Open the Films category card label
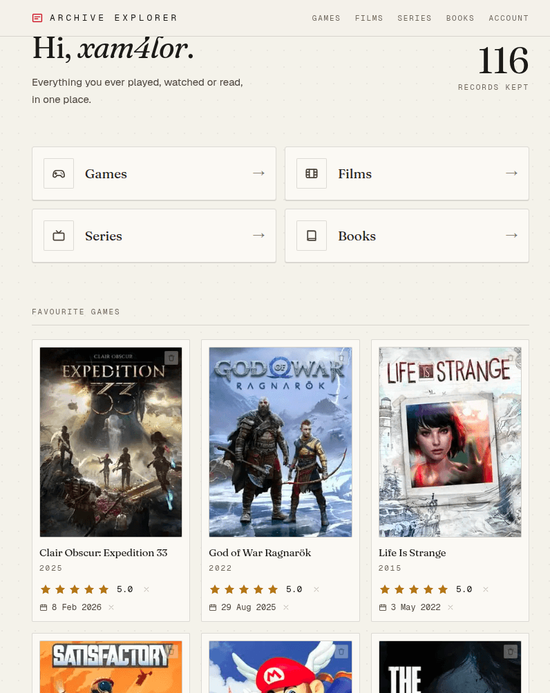The width and height of the screenshot is (550, 693). tap(355, 174)
